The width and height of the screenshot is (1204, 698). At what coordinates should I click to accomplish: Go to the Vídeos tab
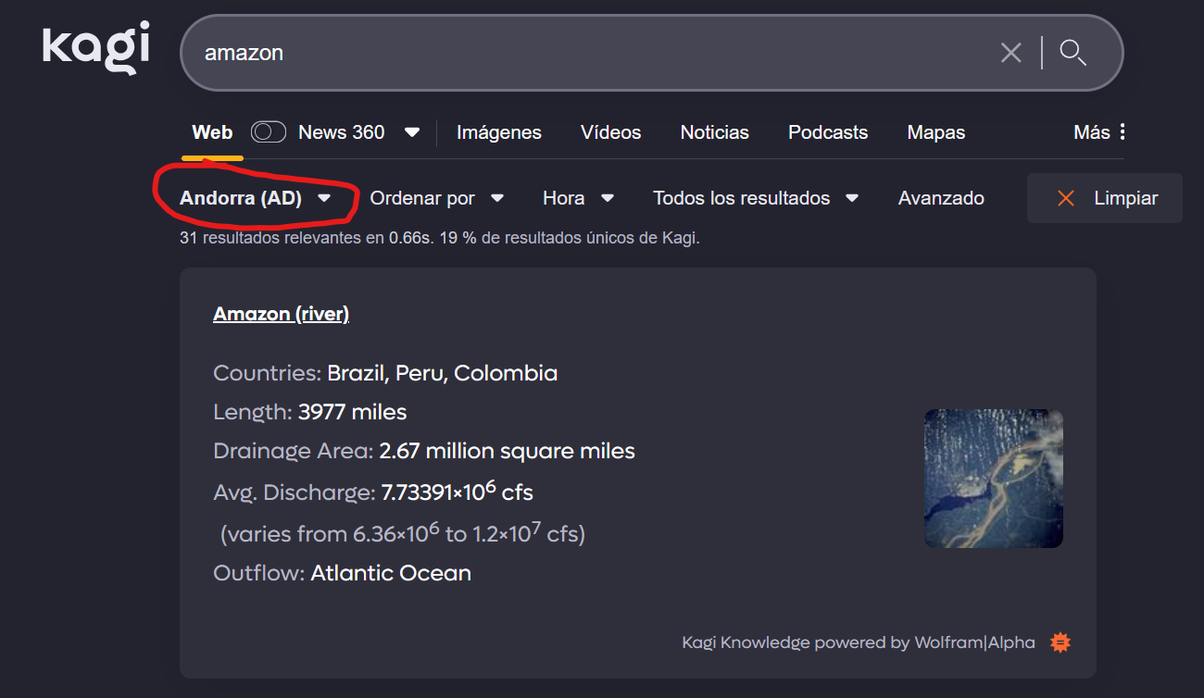(x=610, y=132)
